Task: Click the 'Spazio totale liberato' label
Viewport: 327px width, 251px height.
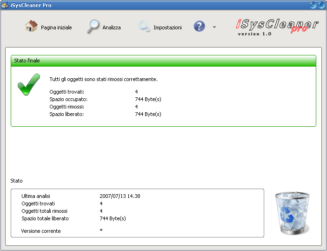Action: (x=45, y=218)
